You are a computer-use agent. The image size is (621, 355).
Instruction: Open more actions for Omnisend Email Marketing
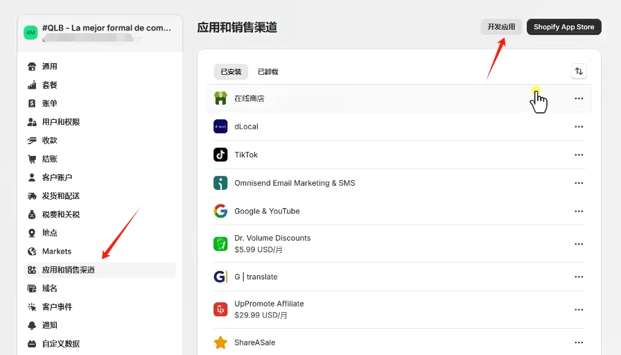[579, 183]
